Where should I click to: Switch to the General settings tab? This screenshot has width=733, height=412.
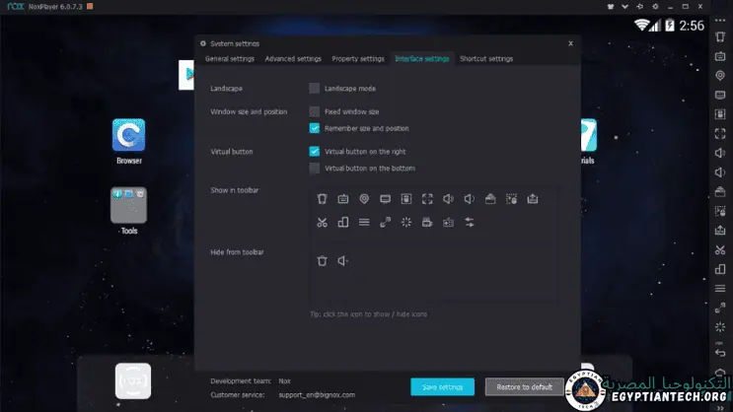point(229,59)
